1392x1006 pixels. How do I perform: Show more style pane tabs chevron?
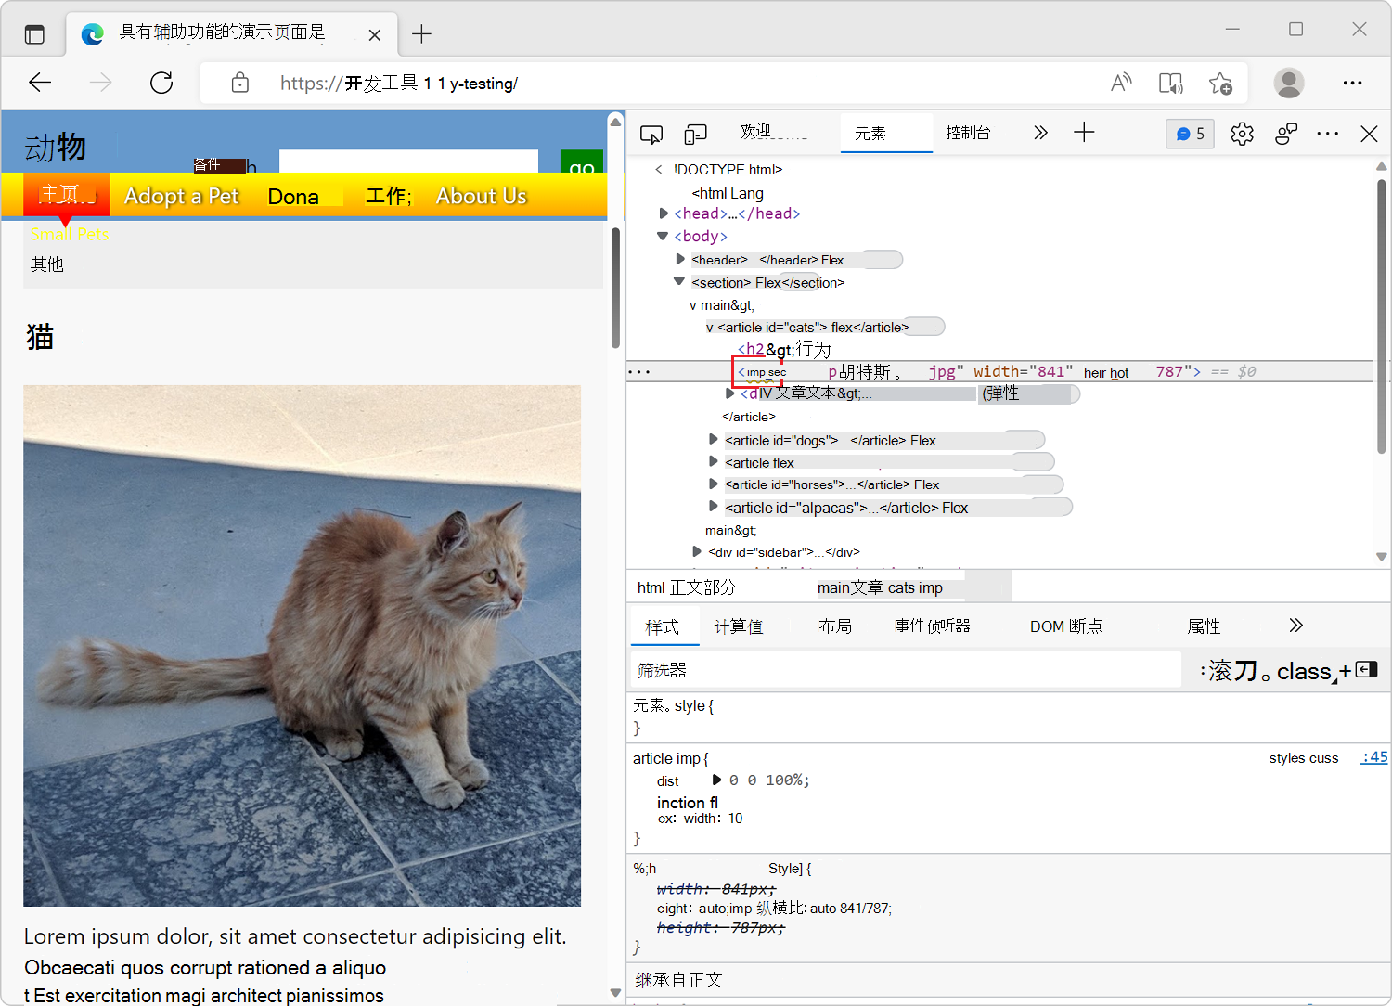point(1296,626)
